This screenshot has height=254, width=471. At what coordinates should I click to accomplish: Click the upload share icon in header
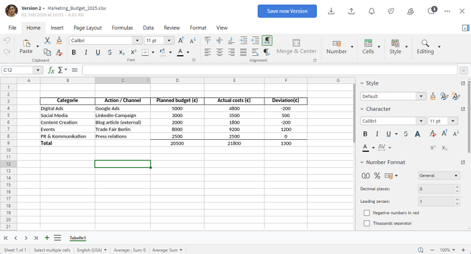tap(351, 11)
